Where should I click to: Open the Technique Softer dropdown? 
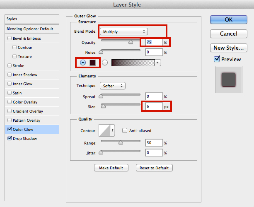point(113,86)
